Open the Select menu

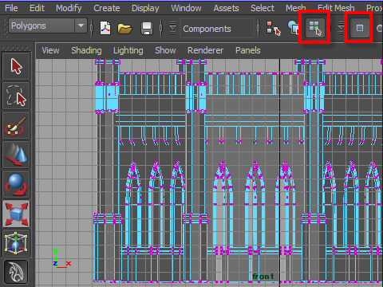click(x=263, y=8)
